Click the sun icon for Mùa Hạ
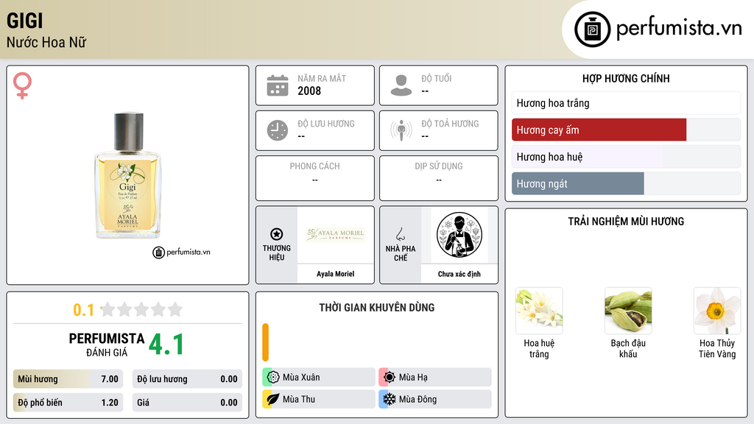 point(390,377)
